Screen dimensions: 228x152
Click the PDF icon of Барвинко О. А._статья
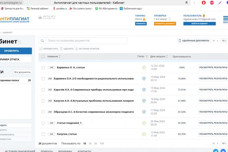[52, 67]
